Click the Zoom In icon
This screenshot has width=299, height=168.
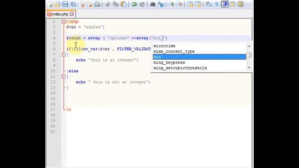tap(171, 4)
